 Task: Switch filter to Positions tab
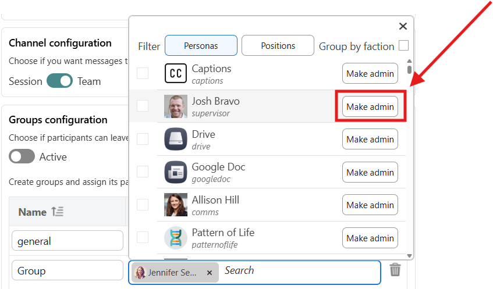(x=278, y=46)
